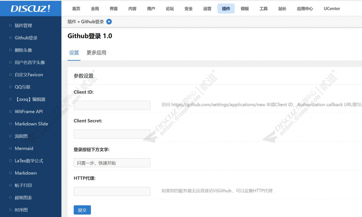362x217 pixels.
Task: Open 【zxsq】编辑器 in the sidebar
Action: (x=30, y=99)
